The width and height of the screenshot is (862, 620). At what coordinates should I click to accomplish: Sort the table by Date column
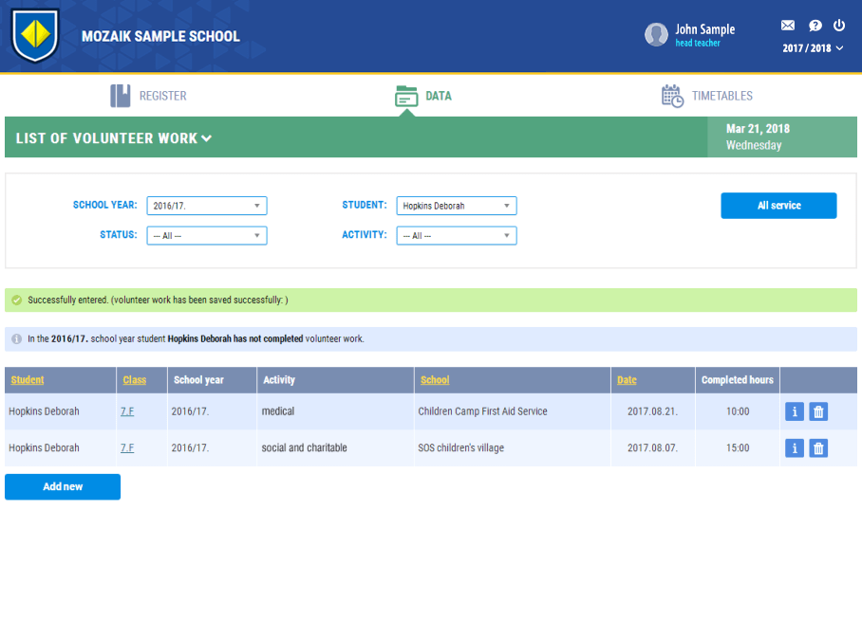(x=627, y=380)
